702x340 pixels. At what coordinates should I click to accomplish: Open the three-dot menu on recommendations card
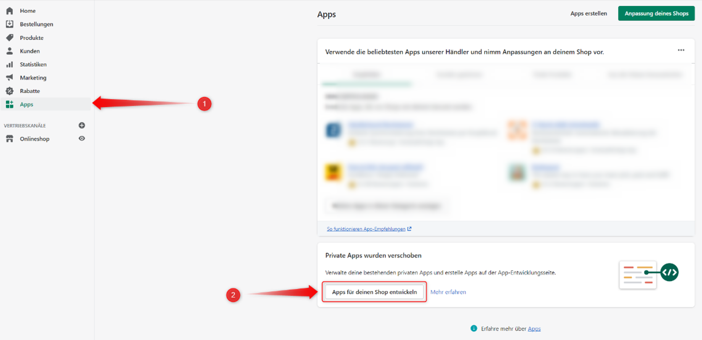(681, 50)
